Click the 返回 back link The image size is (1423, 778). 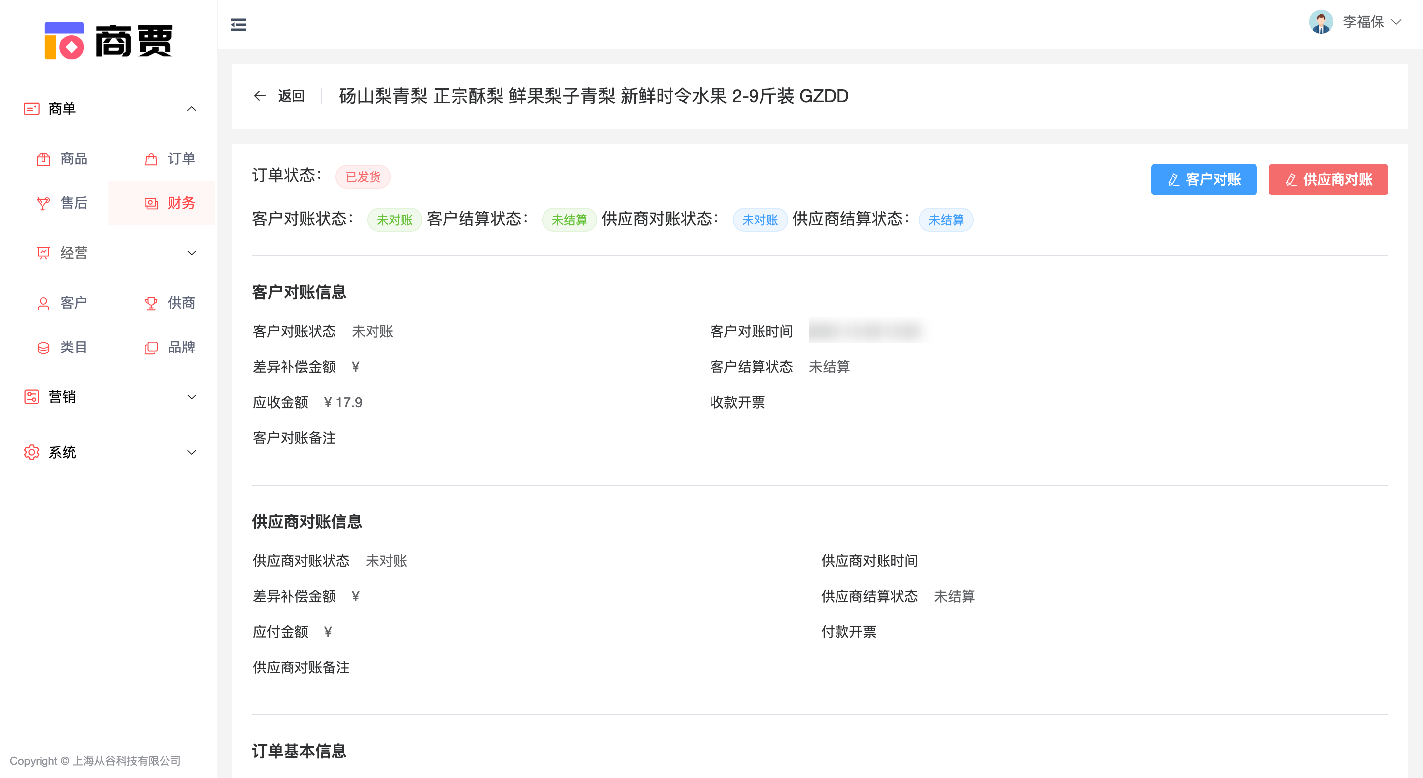tap(291, 96)
